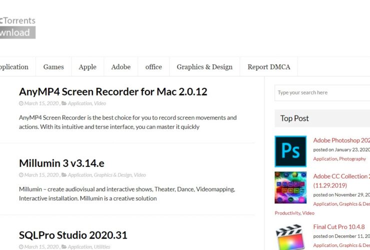Open the SQLPro Studio 2020.31 post title
The image size is (370, 250).
73,235
